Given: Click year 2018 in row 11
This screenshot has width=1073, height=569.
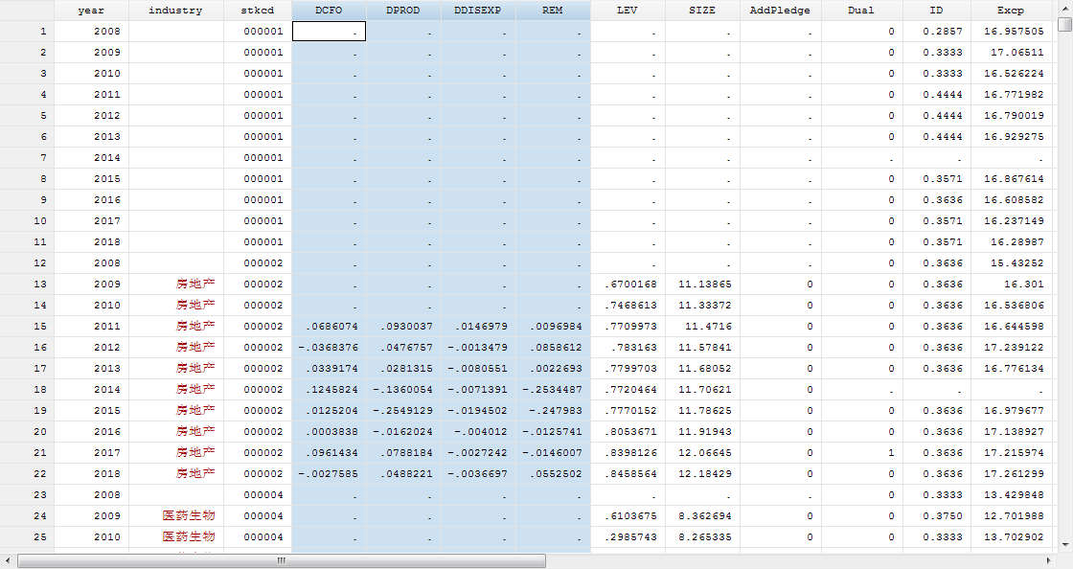Looking at the screenshot, I should [x=106, y=241].
